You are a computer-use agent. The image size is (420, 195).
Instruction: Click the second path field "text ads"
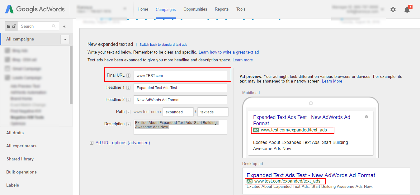213,112
